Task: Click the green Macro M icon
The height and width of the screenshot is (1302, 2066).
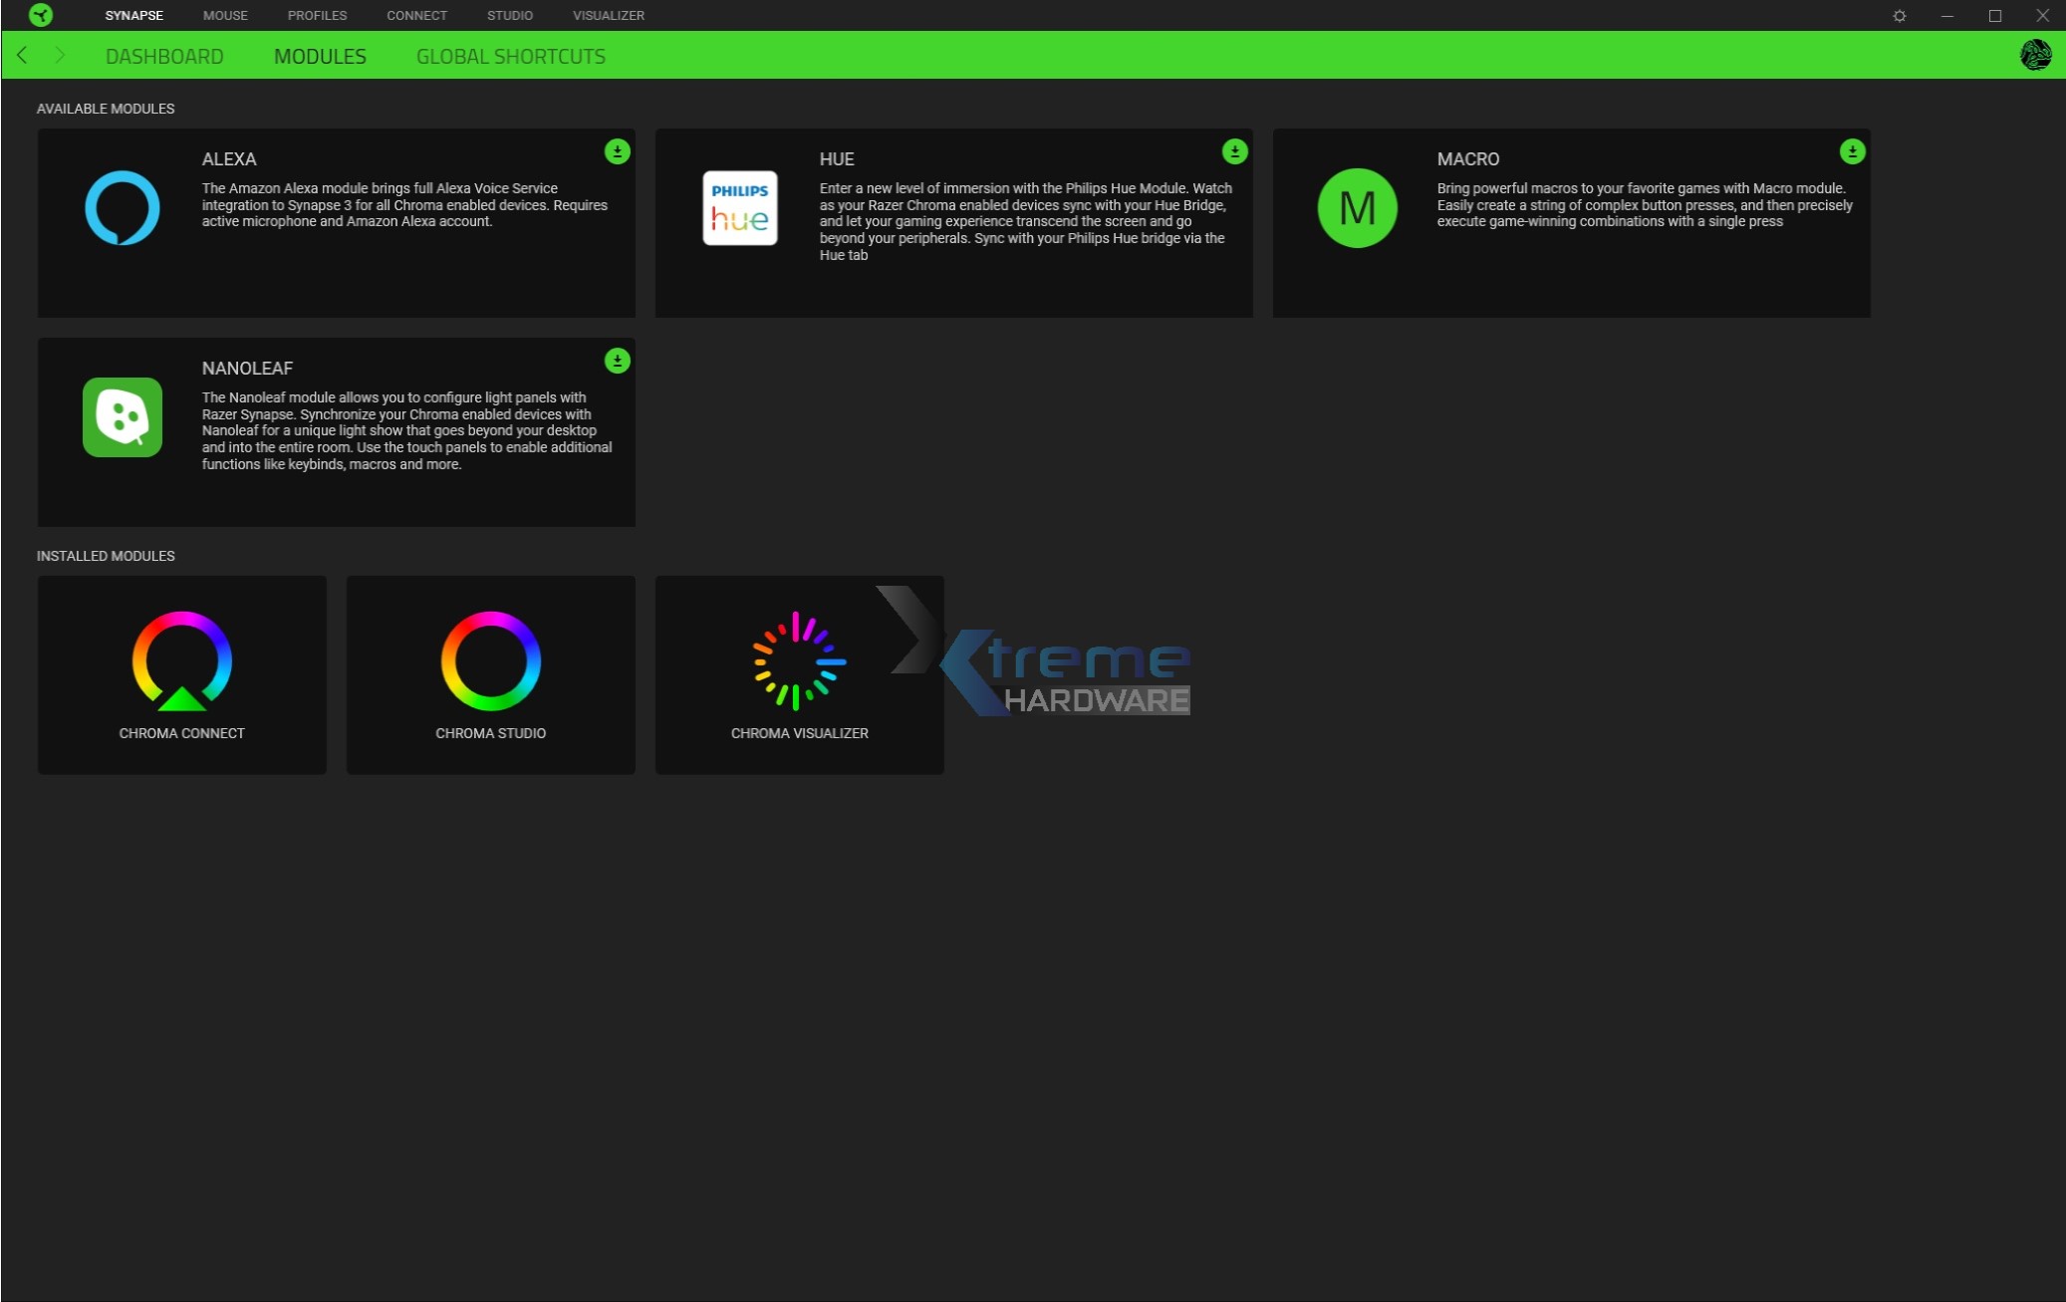Action: click(x=1357, y=207)
